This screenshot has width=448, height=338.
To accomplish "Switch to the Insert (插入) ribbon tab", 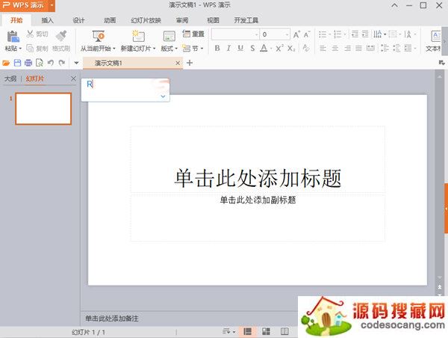I will [48, 20].
